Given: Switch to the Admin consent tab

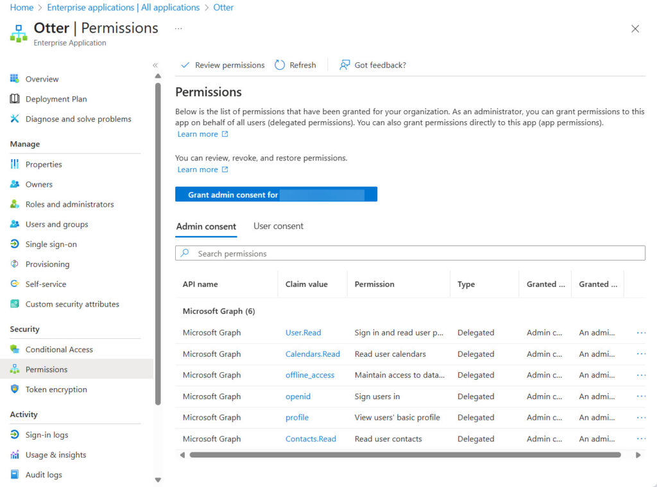Looking at the screenshot, I should pos(206,226).
